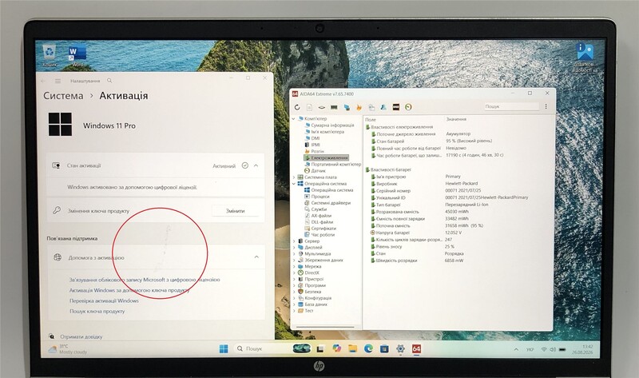Select Сумарна інформація in the tree

point(332,125)
